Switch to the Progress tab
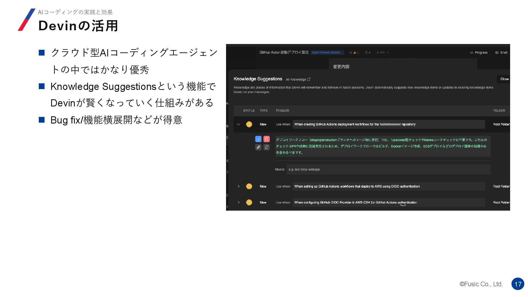The height and width of the screenshot is (297, 528). 479,53
